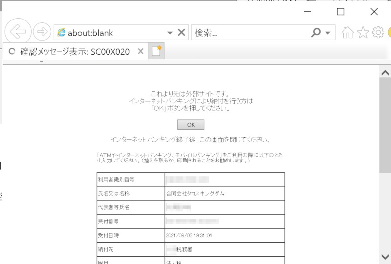Click the OK button to proceed to banking
This screenshot has width=391, height=264.
tap(191, 124)
